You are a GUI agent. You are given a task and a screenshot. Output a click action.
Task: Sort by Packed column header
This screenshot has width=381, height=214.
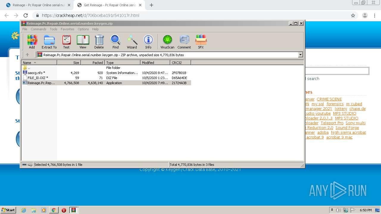pyautogui.click(x=93, y=62)
